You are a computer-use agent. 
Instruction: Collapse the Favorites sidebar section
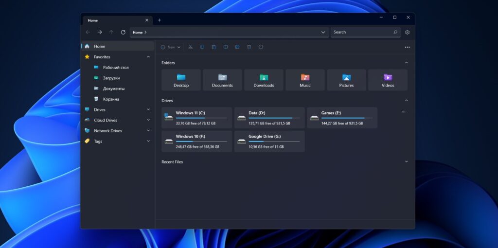point(148,57)
